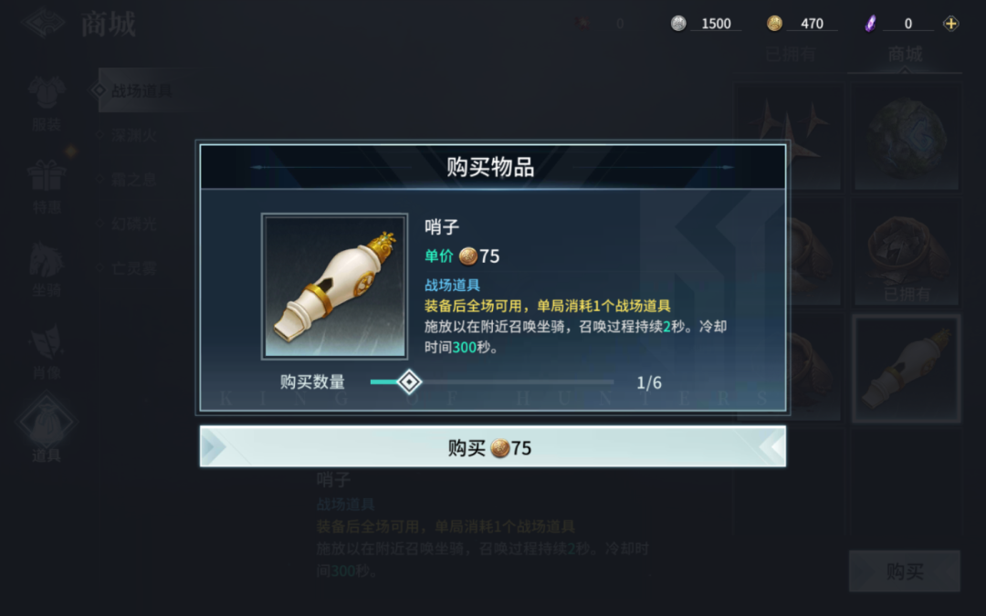Image resolution: width=986 pixels, height=616 pixels.
Task: Select the 深渊火 subcategory entry
Action: [133, 135]
